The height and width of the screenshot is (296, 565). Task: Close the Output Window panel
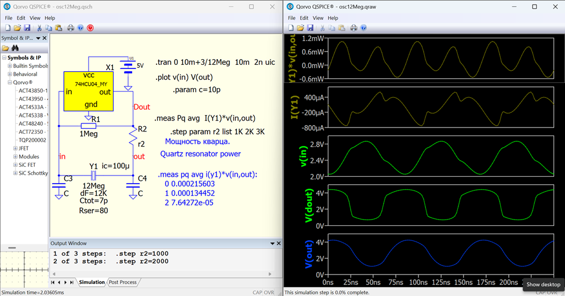278,243
